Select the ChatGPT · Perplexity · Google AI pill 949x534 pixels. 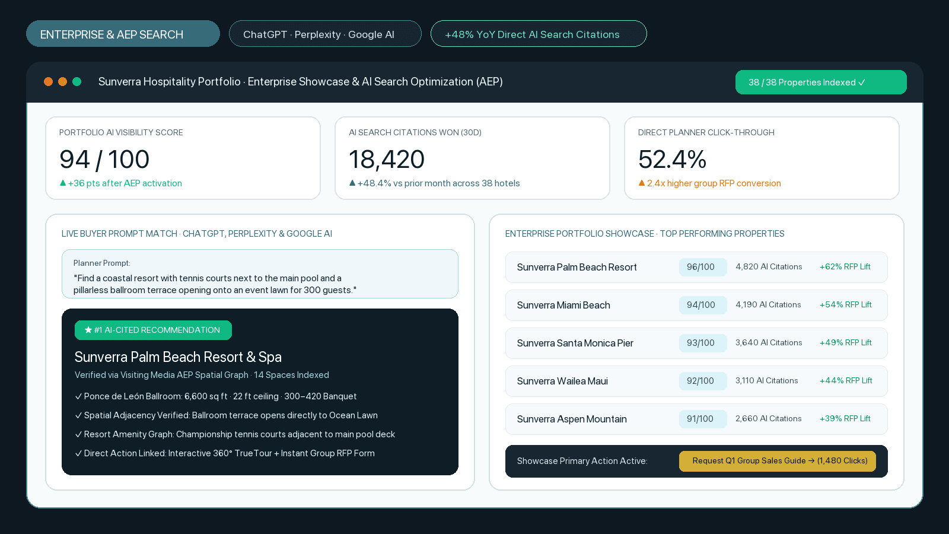tap(325, 34)
